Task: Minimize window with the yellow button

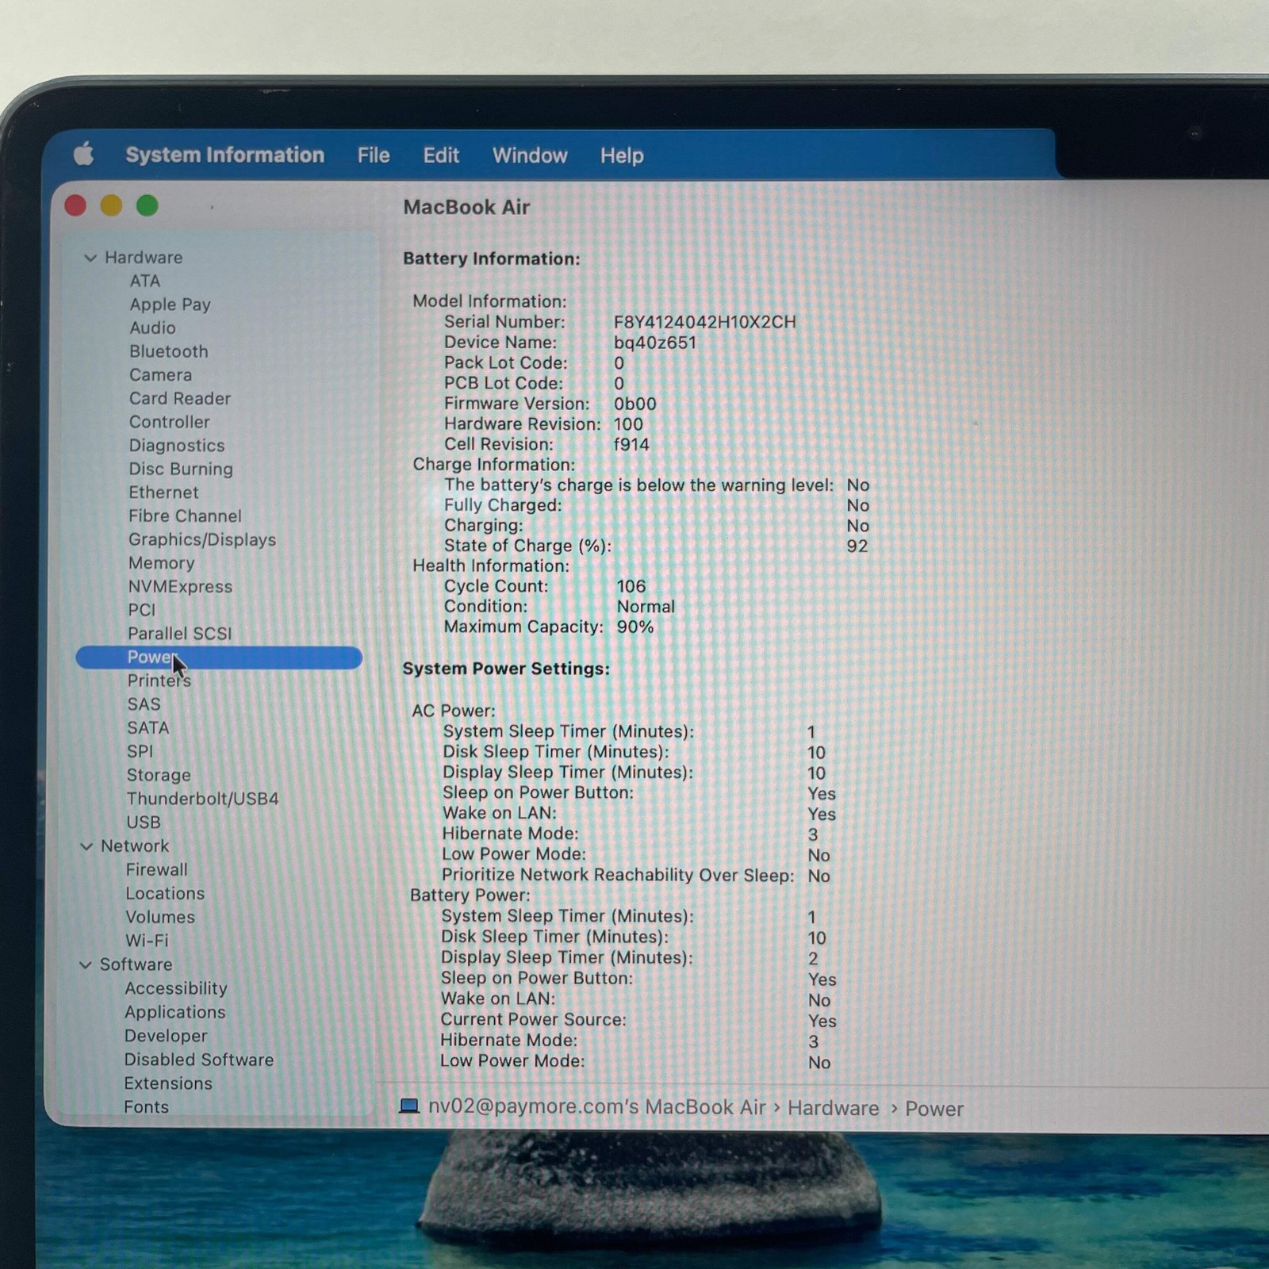Action: click(x=111, y=206)
